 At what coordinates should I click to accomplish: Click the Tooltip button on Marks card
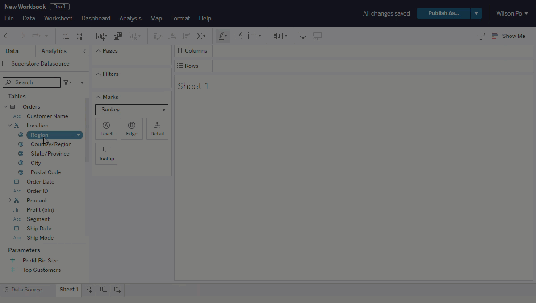tap(106, 154)
